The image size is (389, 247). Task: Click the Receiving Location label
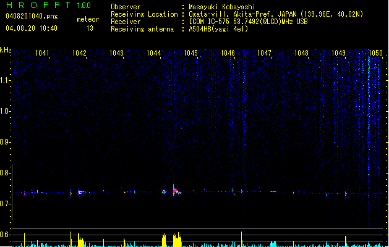click(x=144, y=14)
